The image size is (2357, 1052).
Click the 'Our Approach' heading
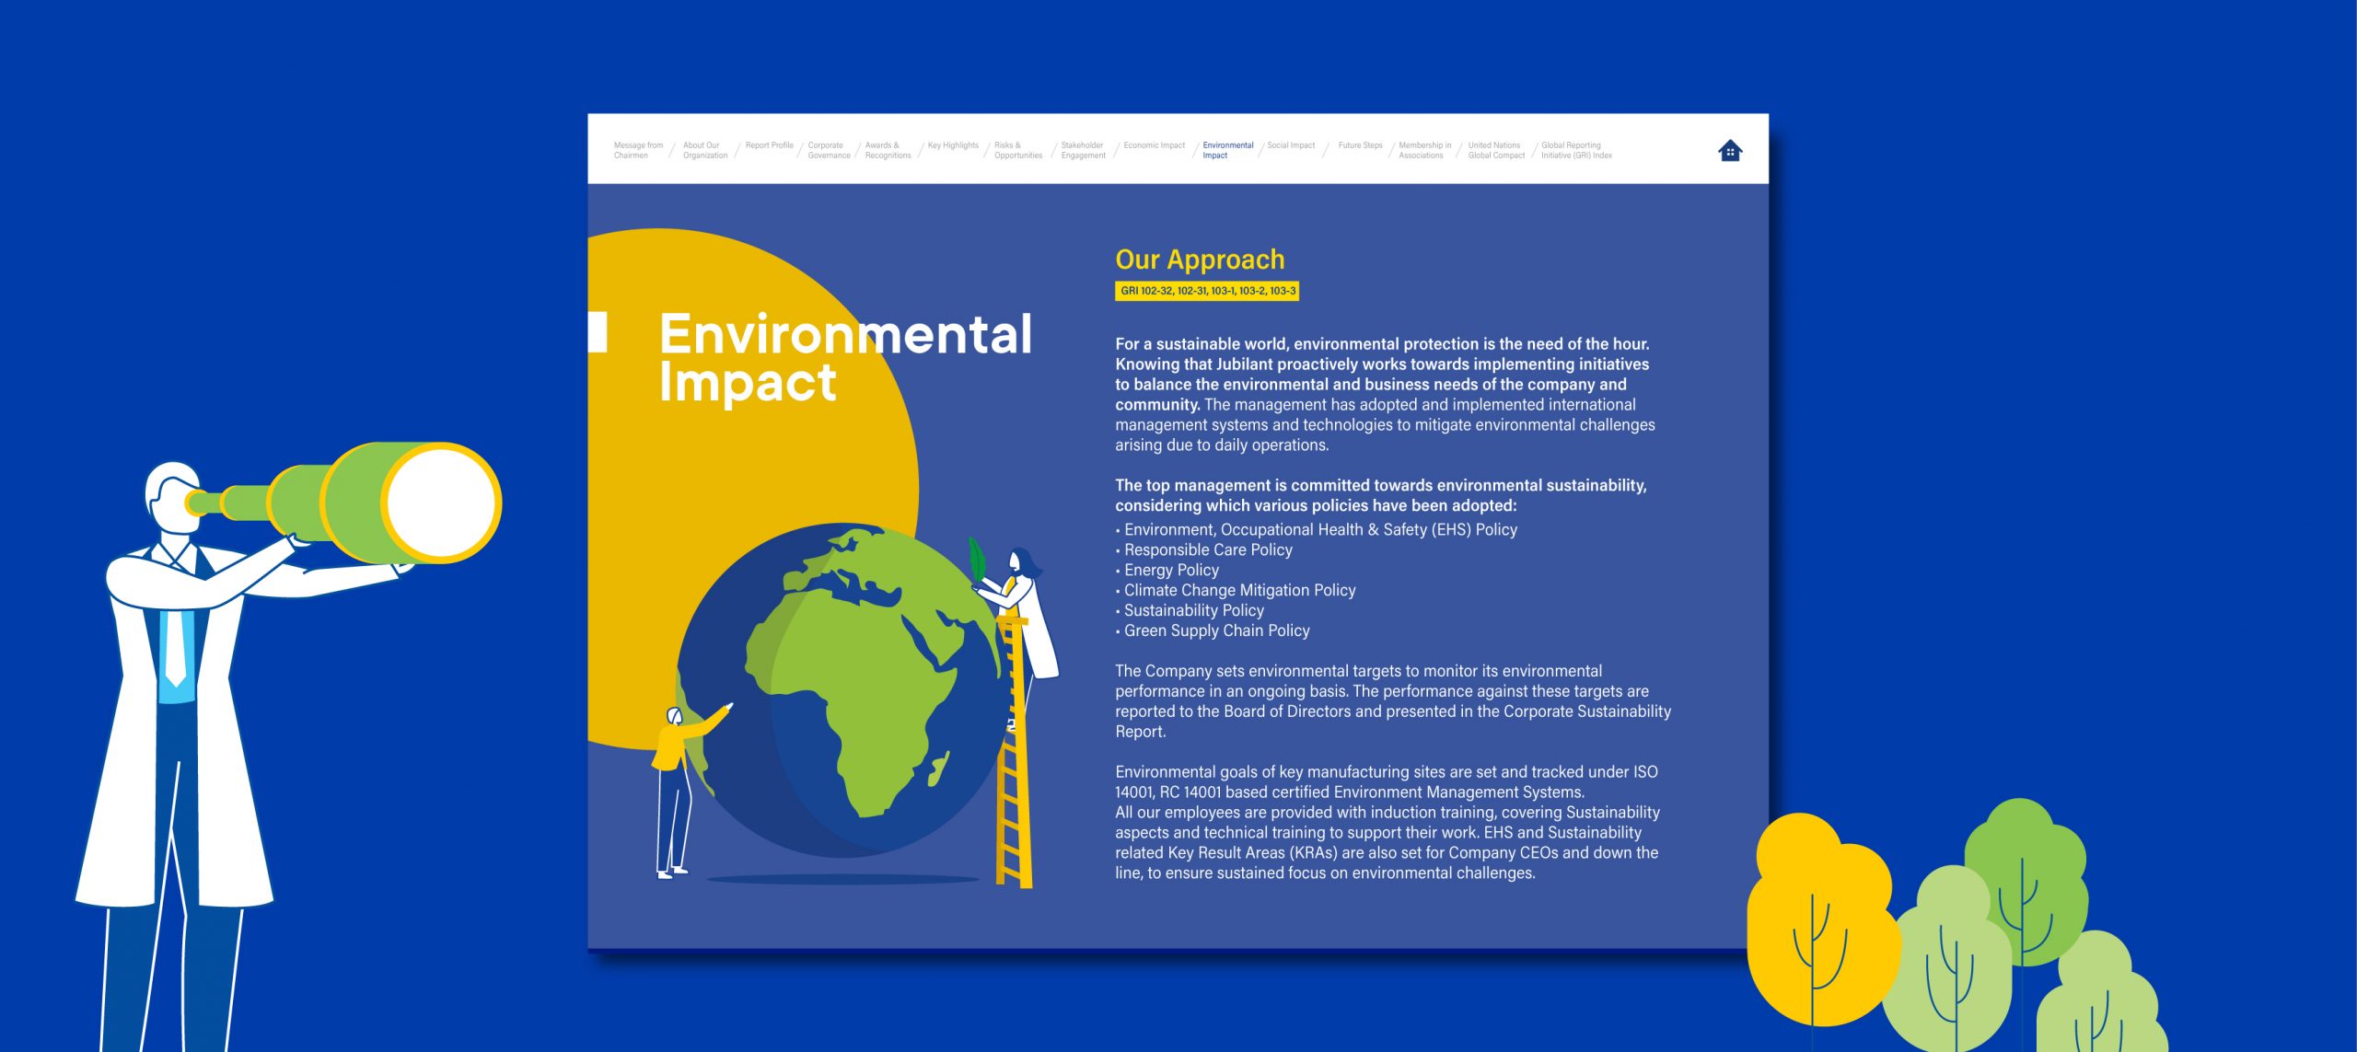tap(1200, 260)
